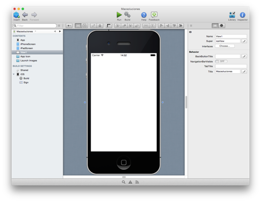Toggle NavigationBarVisible switch
Image resolution: width=261 pixels, height=202 pixels.
coord(221,61)
